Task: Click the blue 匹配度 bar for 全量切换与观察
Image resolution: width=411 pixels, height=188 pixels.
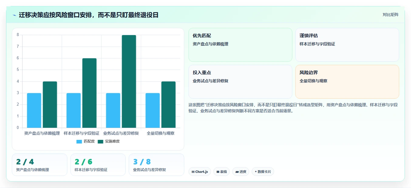Action: pos(152,110)
